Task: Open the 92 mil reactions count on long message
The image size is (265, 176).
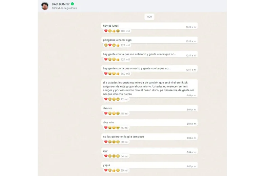Action: (124, 99)
